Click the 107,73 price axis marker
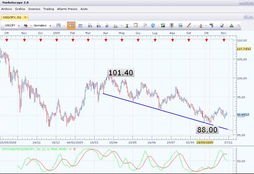 pos(244,49)
